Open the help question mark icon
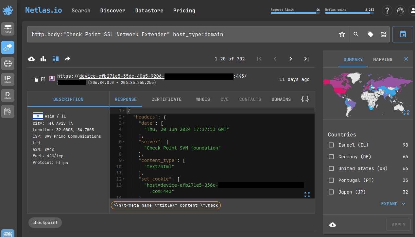The image size is (415, 237). tap(387, 11)
